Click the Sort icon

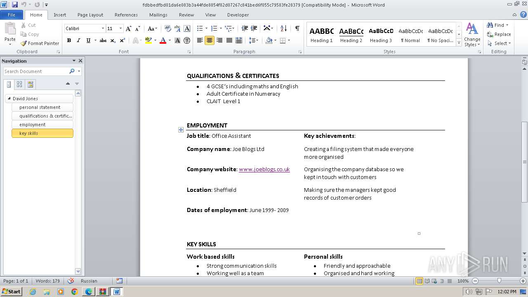tap(283, 28)
